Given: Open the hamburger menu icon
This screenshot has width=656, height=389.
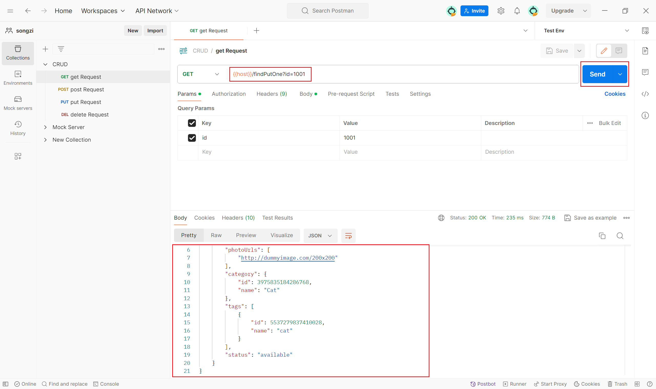Looking at the screenshot, I should point(10,11).
